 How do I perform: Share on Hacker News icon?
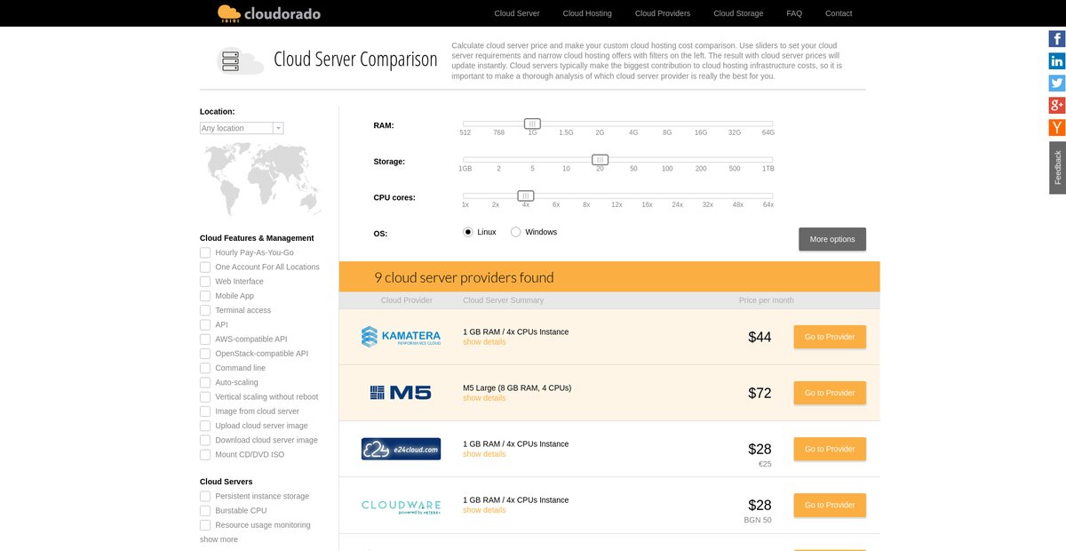pyautogui.click(x=1057, y=128)
